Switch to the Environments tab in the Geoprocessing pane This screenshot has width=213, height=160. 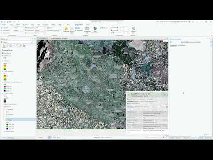click(181, 46)
